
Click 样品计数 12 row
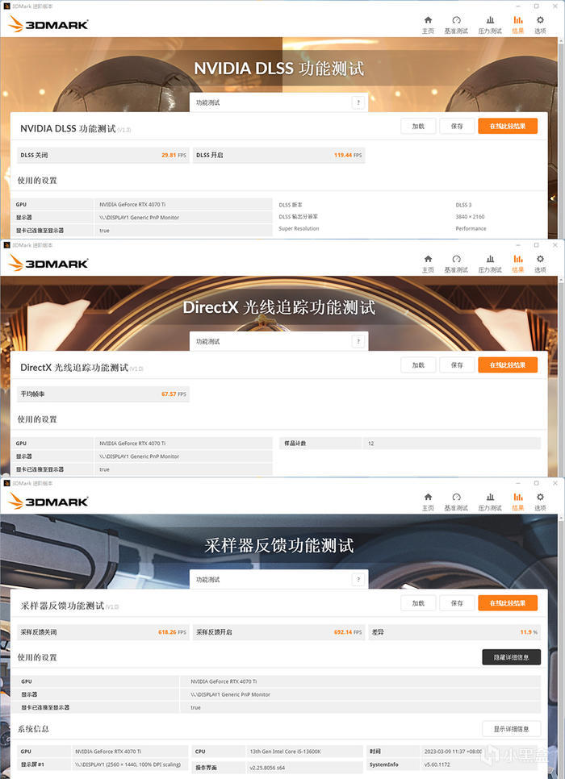click(410, 444)
